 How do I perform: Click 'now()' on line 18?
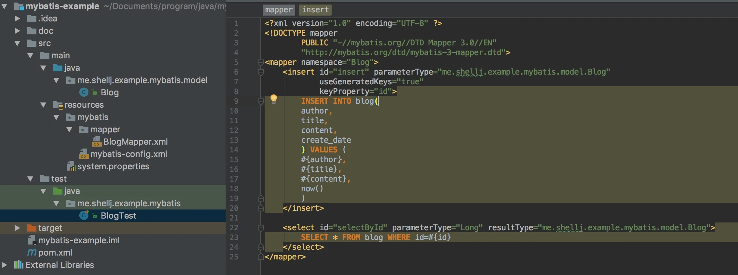(312, 189)
